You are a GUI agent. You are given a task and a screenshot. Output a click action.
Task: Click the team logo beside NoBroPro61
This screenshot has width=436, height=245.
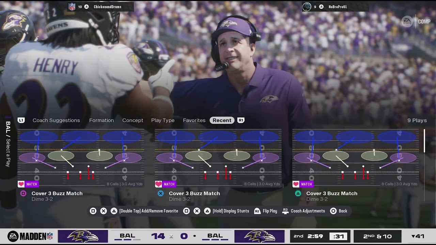pyautogui.click(x=307, y=6)
